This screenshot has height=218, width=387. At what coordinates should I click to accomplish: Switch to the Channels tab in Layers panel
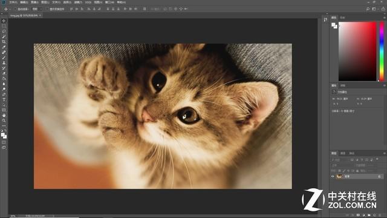(x=343, y=153)
